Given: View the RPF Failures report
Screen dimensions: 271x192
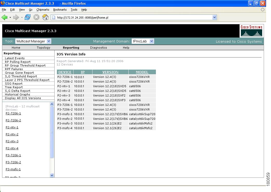Looking at the screenshot, I should [x=14, y=69].
